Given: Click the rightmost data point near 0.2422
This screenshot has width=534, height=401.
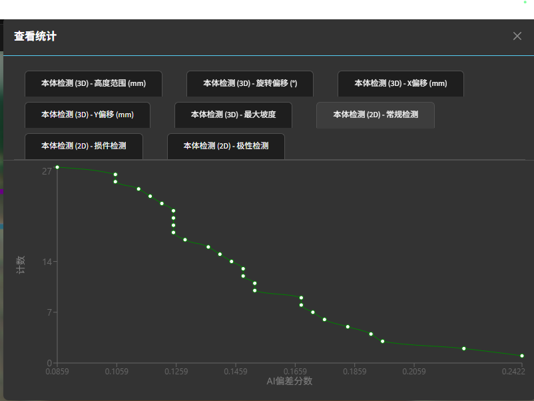Looking at the screenshot, I should pyautogui.click(x=522, y=356).
